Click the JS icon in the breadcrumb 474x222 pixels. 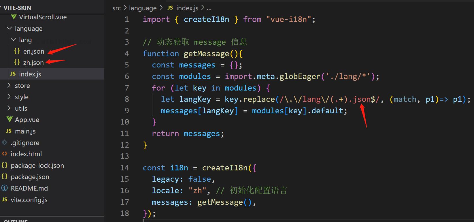click(x=170, y=8)
